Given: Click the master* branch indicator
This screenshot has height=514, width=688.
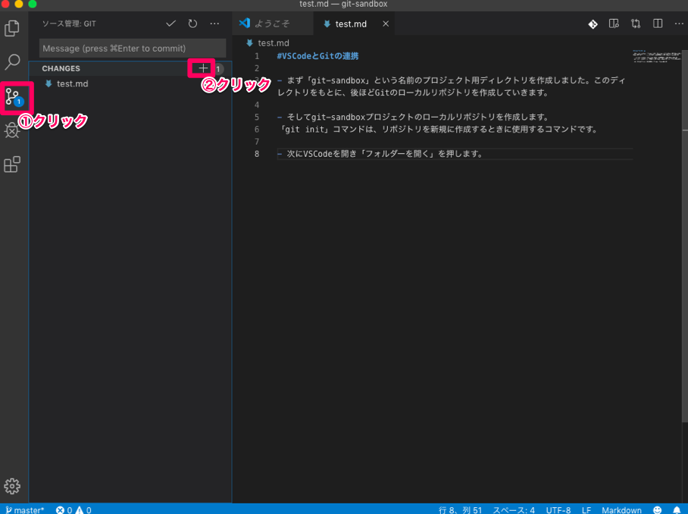Looking at the screenshot, I should pos(23,509).
